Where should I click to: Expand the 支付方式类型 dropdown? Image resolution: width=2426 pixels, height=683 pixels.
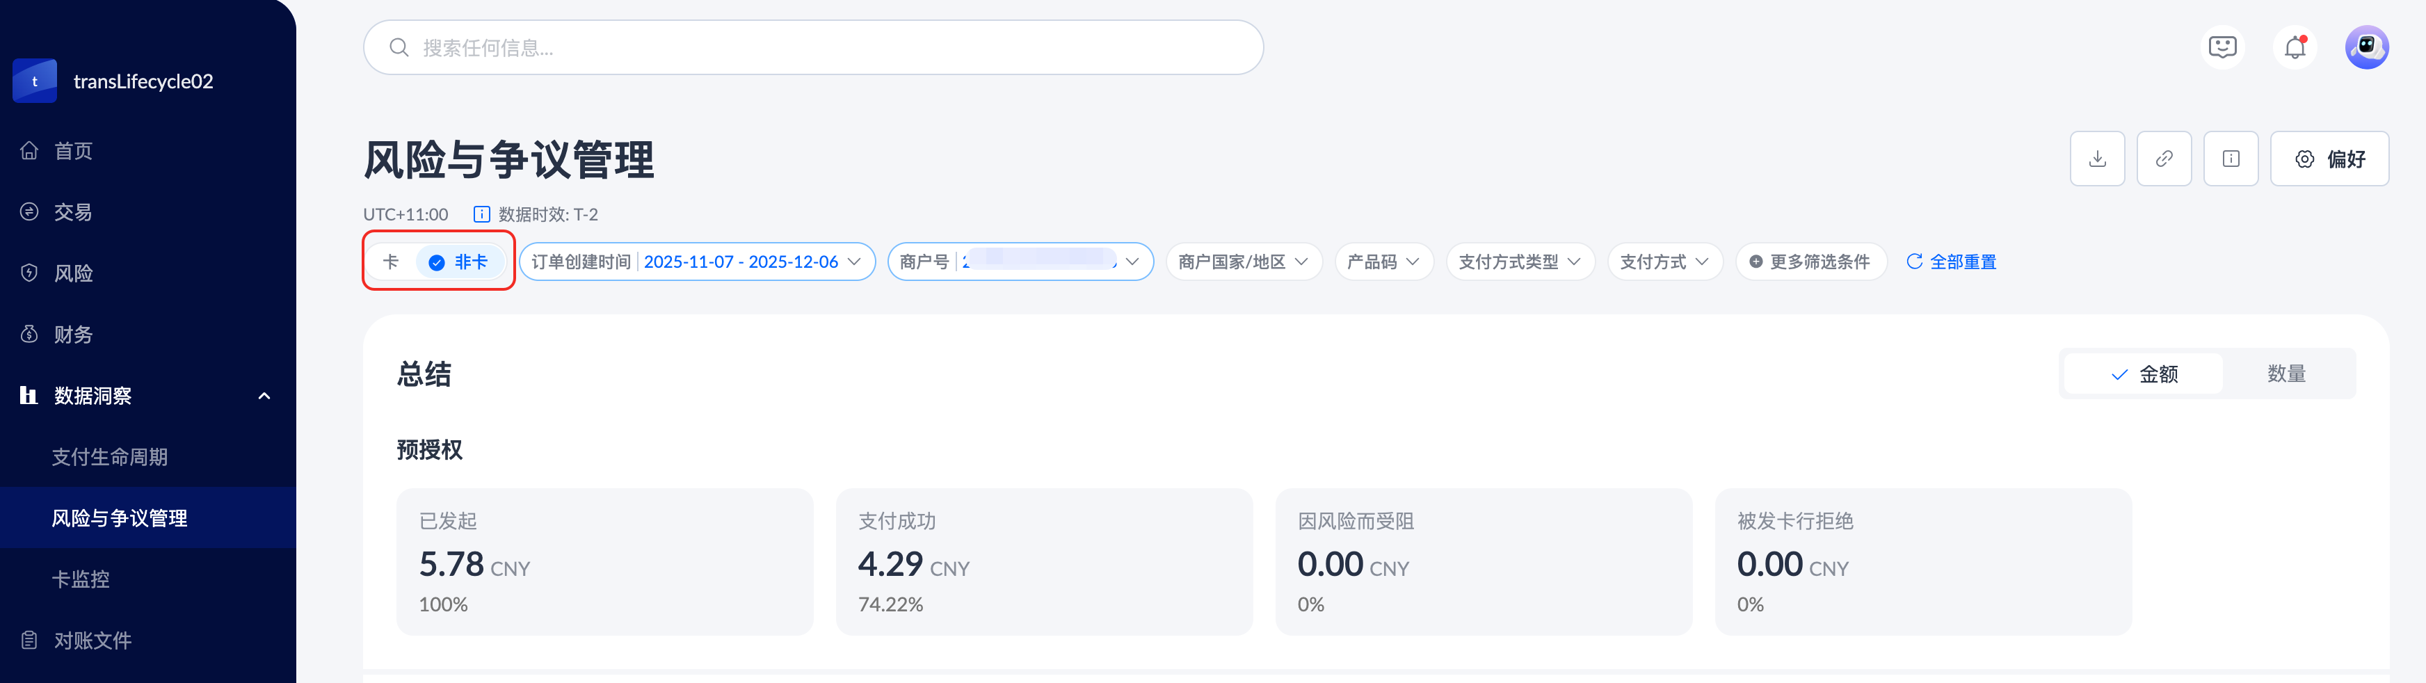1519,262
